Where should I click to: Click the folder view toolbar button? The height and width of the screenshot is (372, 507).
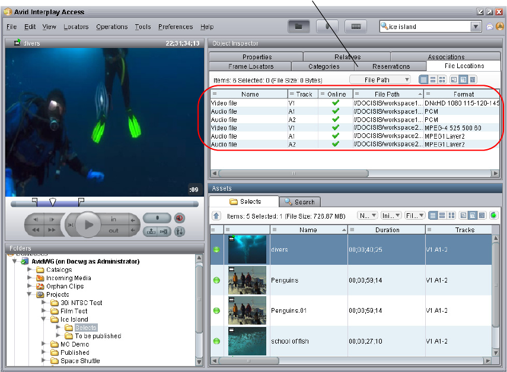299,27
